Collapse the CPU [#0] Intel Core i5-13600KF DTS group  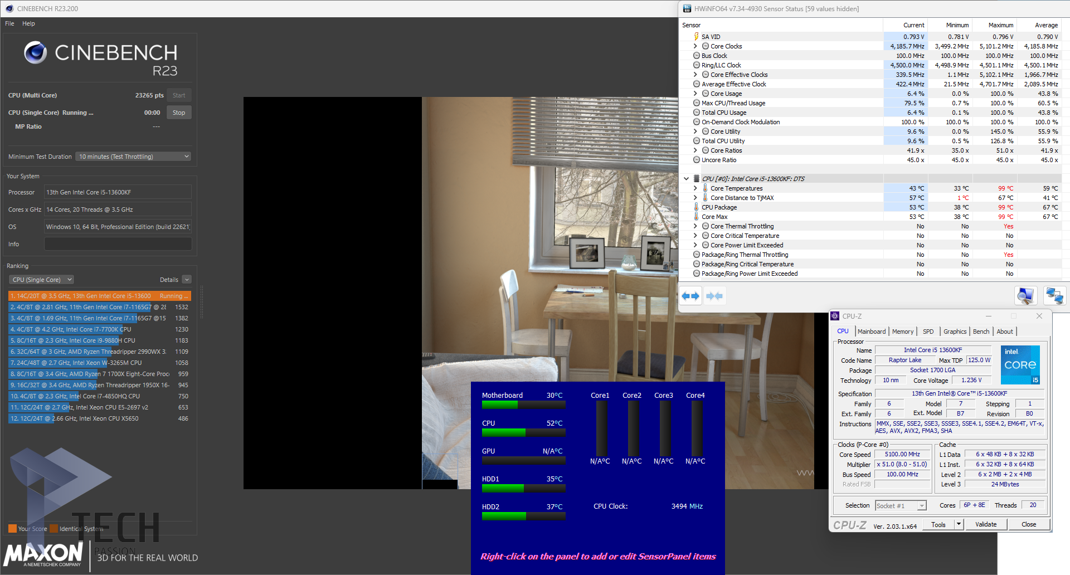[686, 179]
